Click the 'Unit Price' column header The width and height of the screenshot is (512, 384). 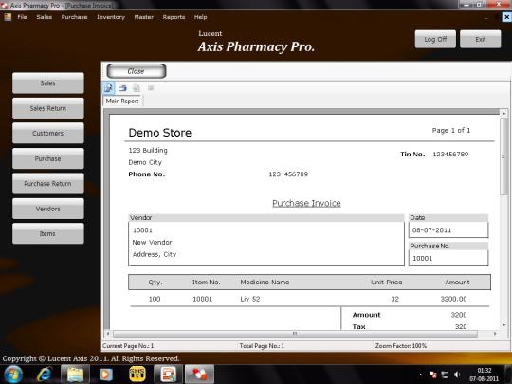coord(387,283)
